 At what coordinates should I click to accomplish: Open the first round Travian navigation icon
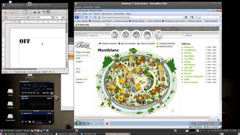(115, 35)
